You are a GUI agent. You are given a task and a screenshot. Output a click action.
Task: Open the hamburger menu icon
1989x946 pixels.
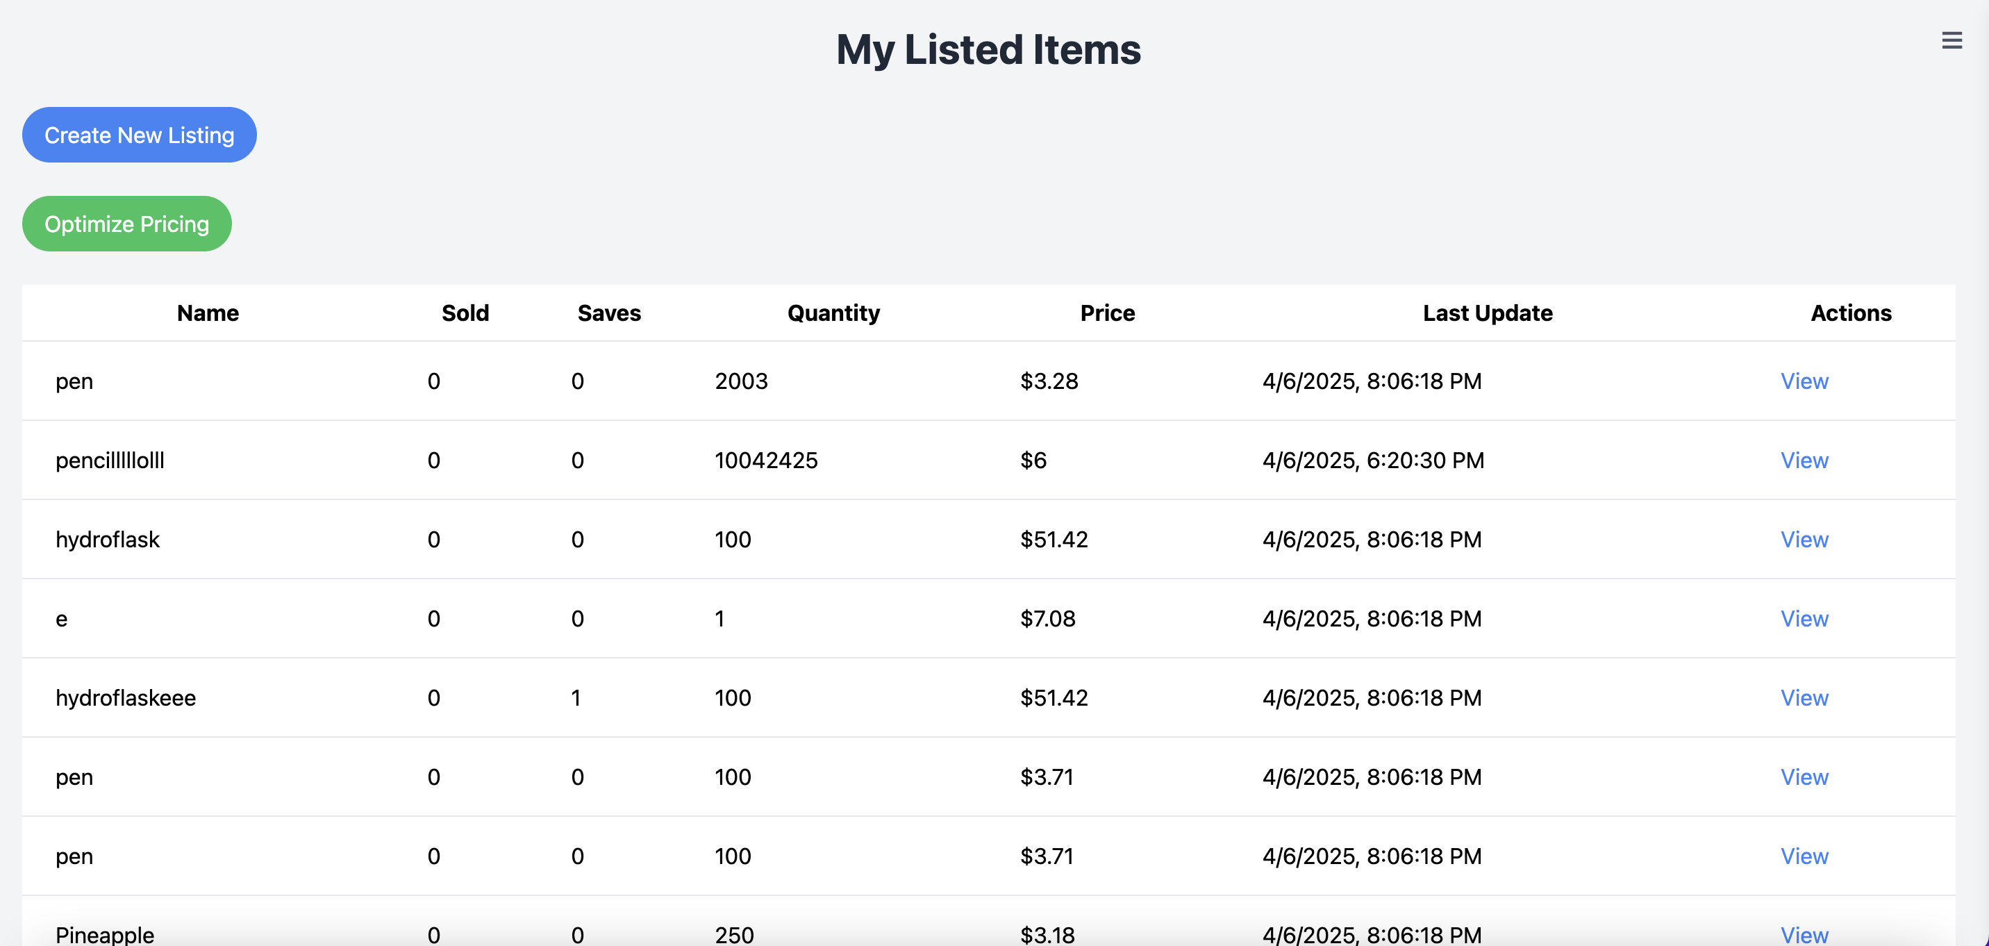[x=1951, y=40]
